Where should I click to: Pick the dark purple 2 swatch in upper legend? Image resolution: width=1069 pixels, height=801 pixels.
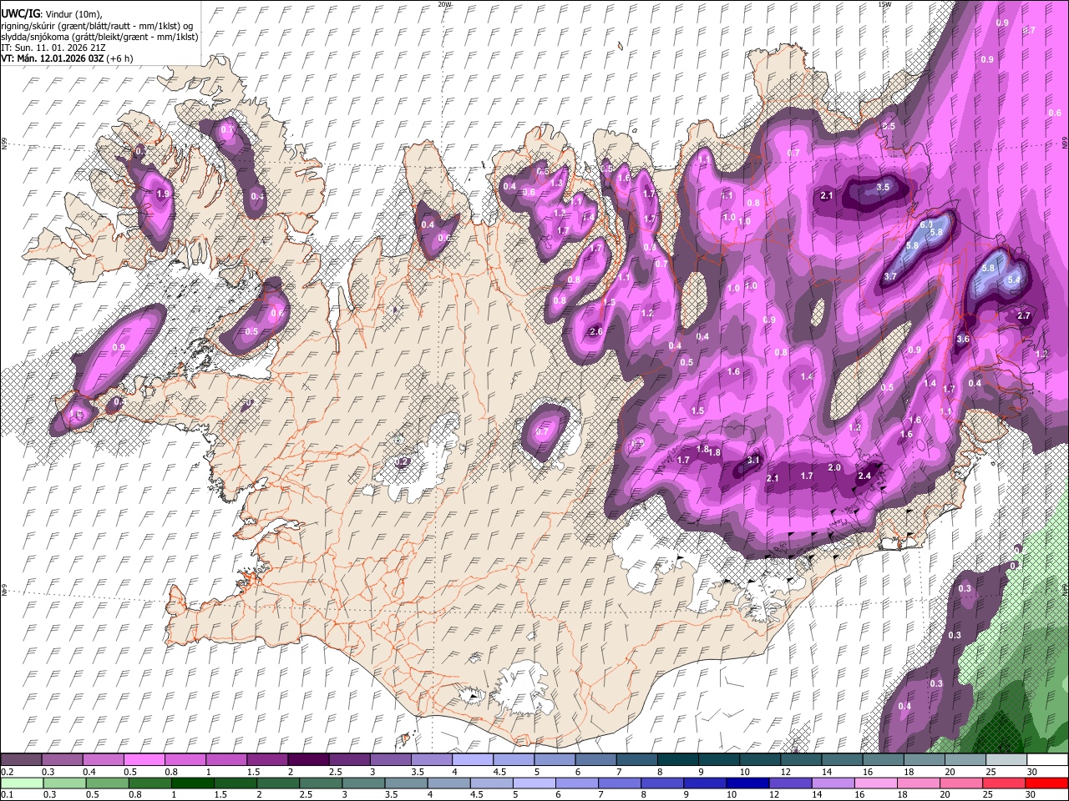tap(307, 759)
